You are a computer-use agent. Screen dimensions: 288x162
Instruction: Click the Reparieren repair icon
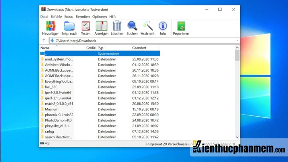(181, 26)
